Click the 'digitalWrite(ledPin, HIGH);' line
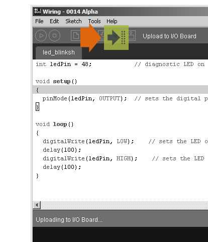Screen dimensions: 208x242 pyautogui.click(x=90, y=159)
